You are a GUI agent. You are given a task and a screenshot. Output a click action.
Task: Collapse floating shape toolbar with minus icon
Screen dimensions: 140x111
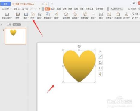pyautogui.click(x=100, y=52)
